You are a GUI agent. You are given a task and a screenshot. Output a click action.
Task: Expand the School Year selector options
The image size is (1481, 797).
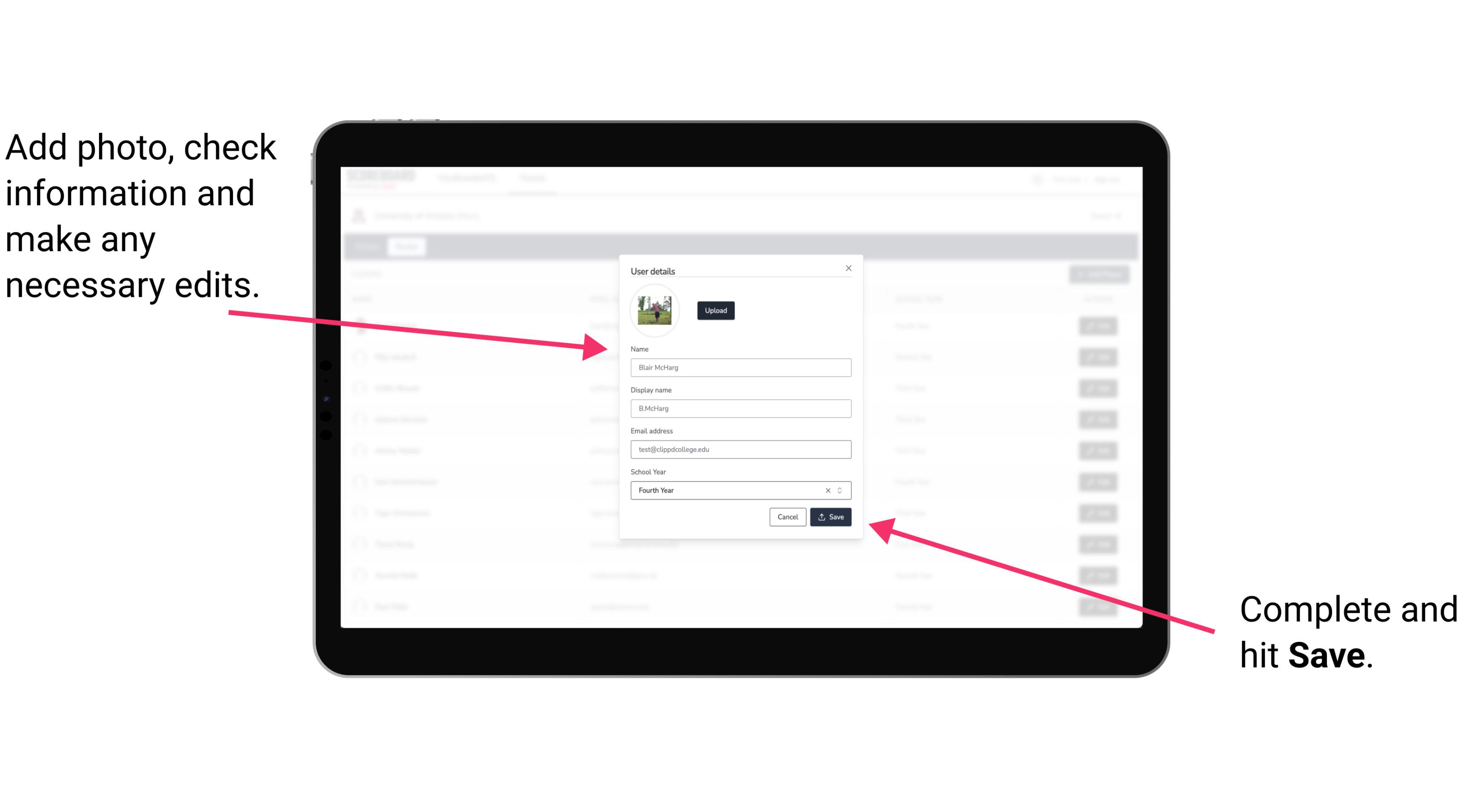841,490
